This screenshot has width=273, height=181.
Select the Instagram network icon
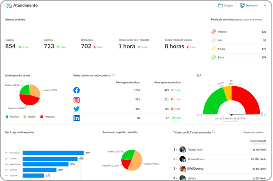(x=77, y=100)
